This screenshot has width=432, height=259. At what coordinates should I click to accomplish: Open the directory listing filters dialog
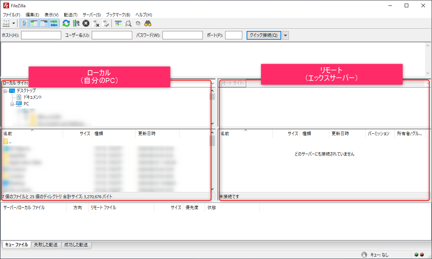pos(118,23)
